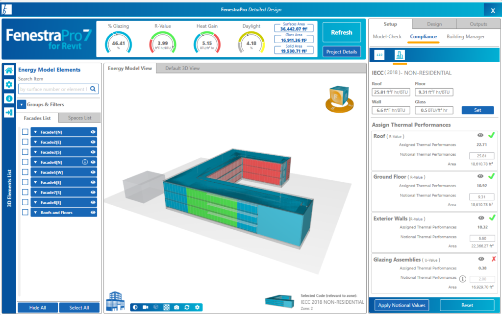Expand the Groups & Filters dropdown
Viewport: 502px width, 315px height.
[x=22, y=104]
